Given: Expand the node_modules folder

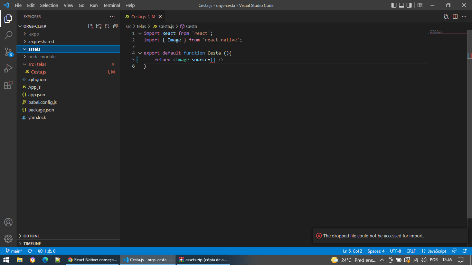Looking at the screenshot, I should point(43,57).
